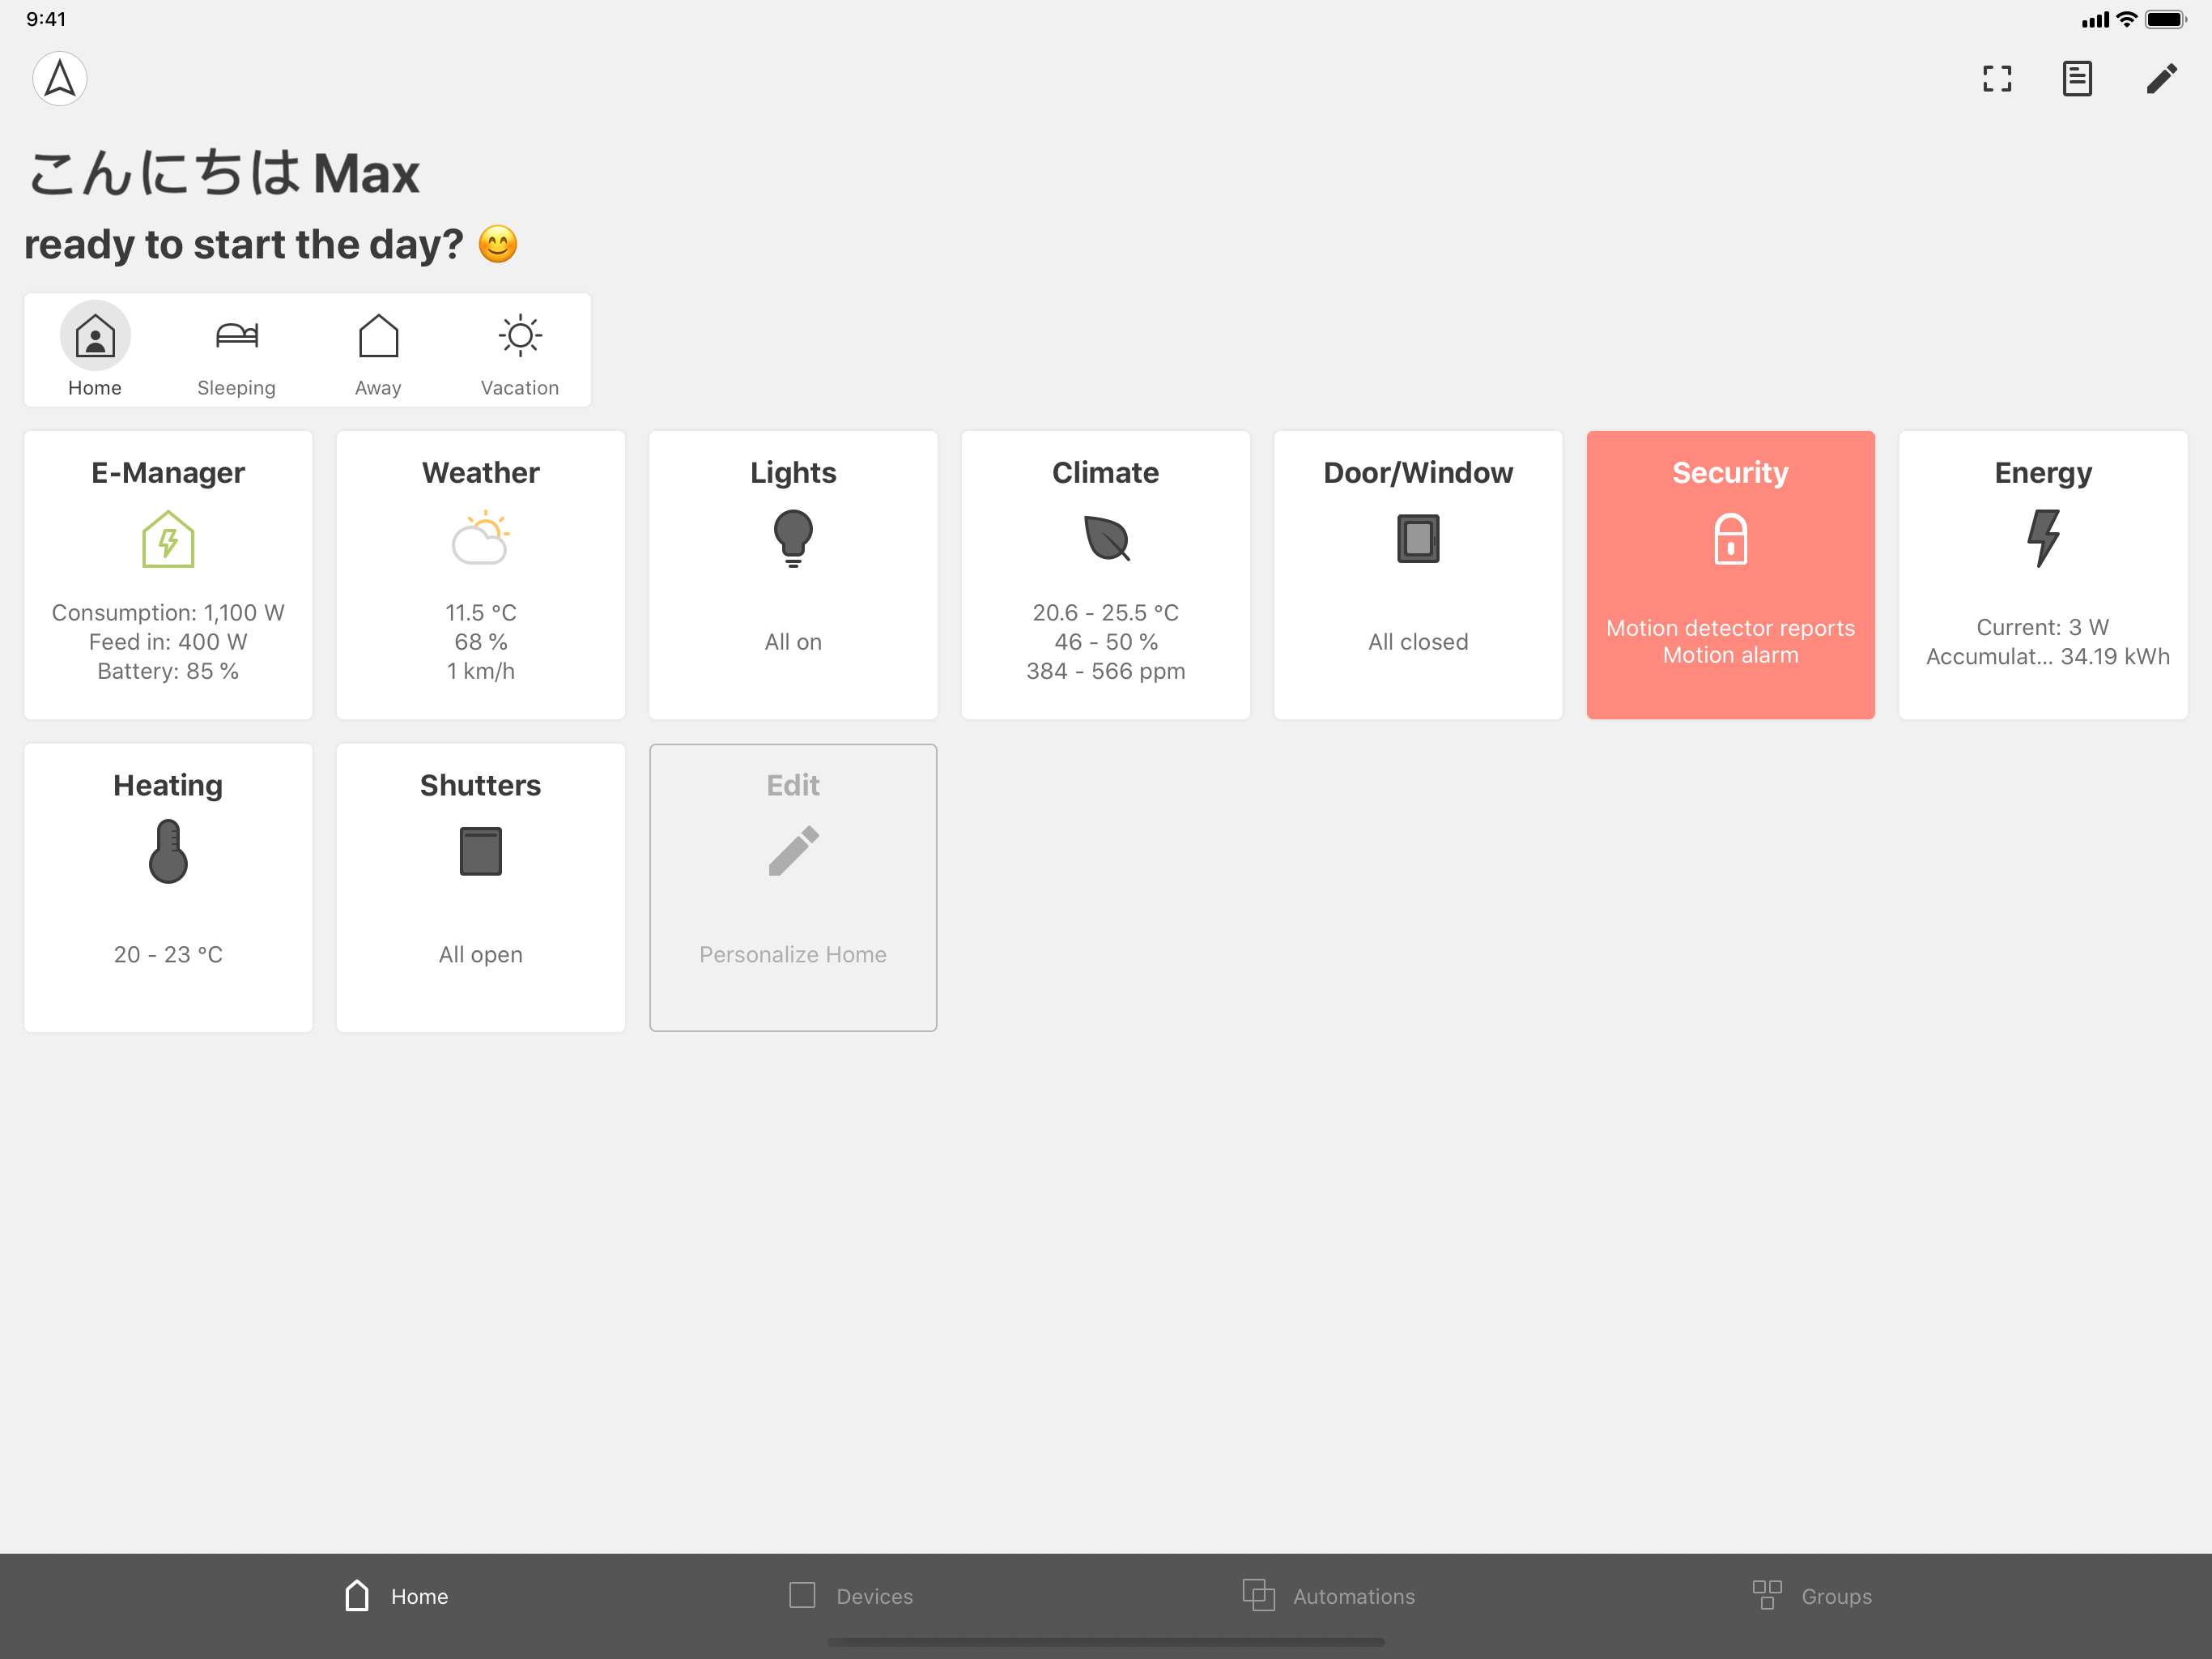Click 'All on' lights status

(793, 642)
